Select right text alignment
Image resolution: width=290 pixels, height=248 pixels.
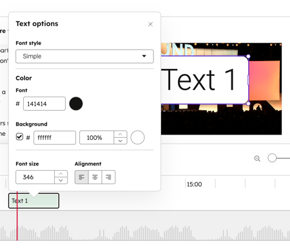point(108,177)
